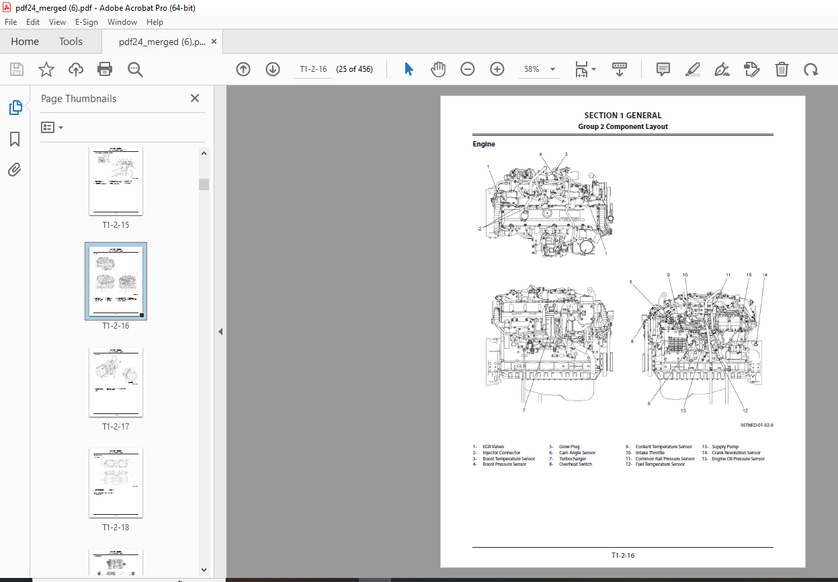
Task: Delete page with trash icon
Action: 782,69
